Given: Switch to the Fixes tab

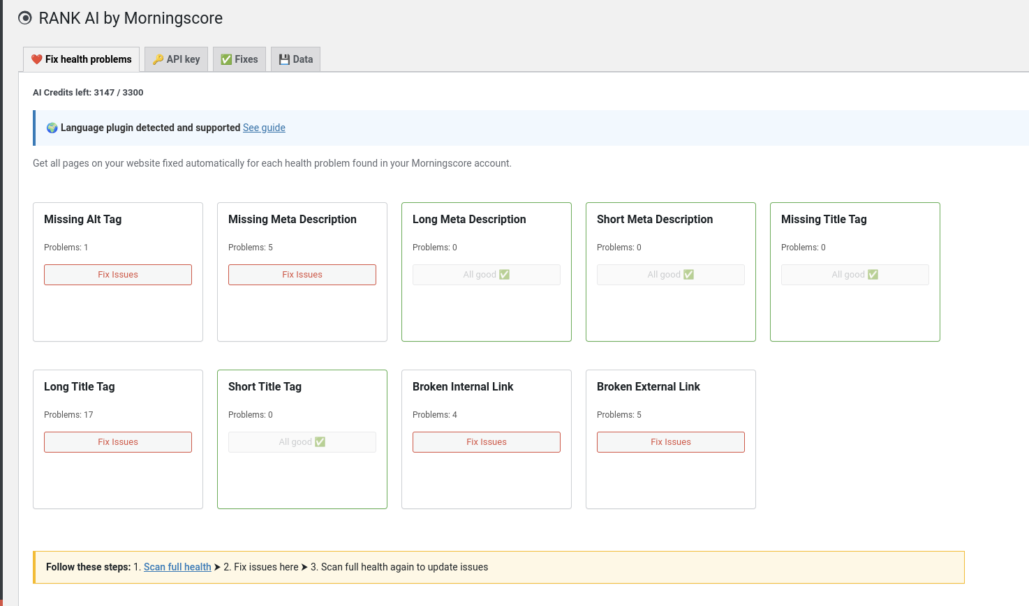Looking at the screenshot, I should 239,59.
